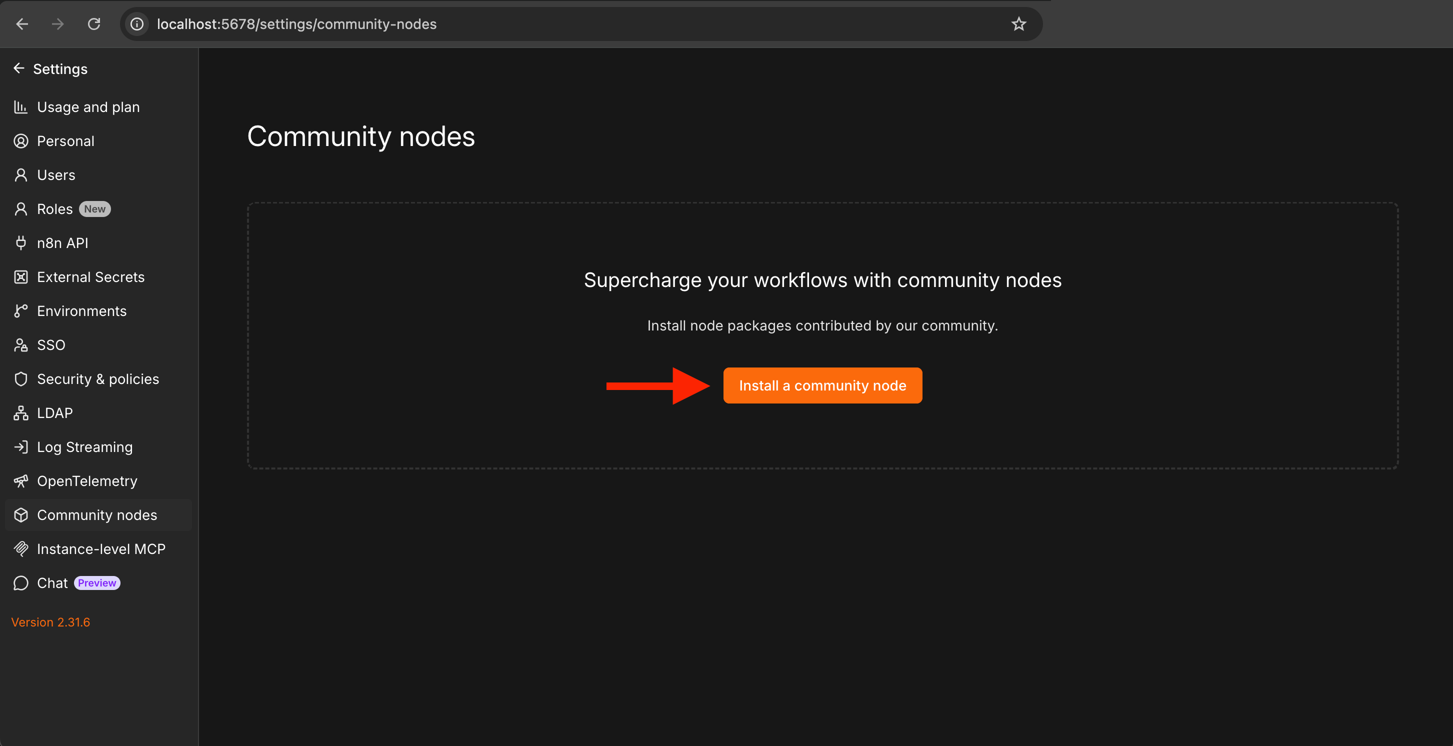This screenshot has height=746, width=1453.
Task: Click the Instance-level MCP icon
Action: click(x=21, y=548)
